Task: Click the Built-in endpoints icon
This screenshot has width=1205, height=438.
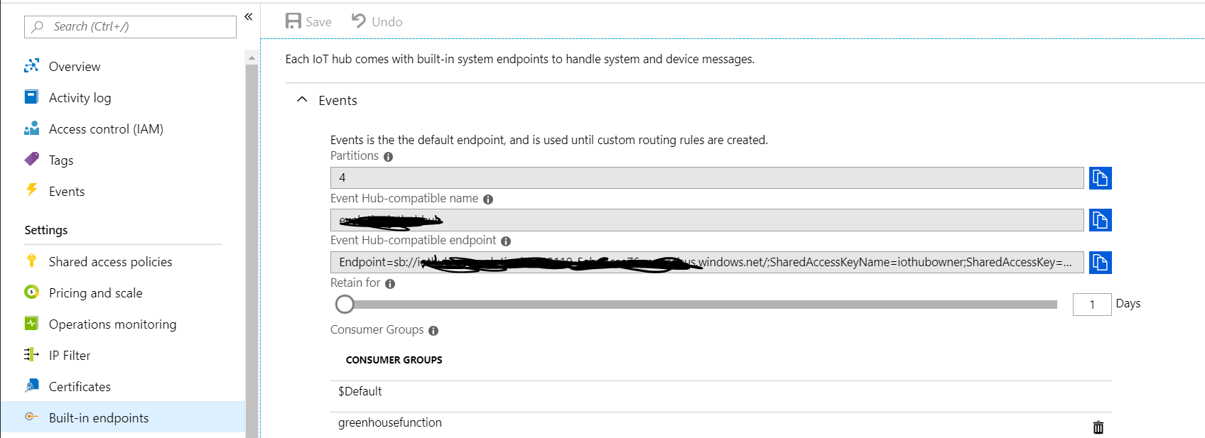Action: pos(31,417)
